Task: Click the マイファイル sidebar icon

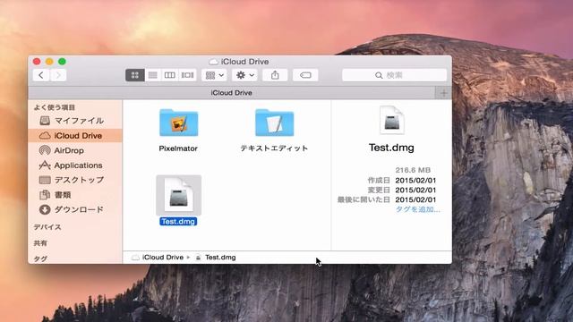Action: coord(45,121)
